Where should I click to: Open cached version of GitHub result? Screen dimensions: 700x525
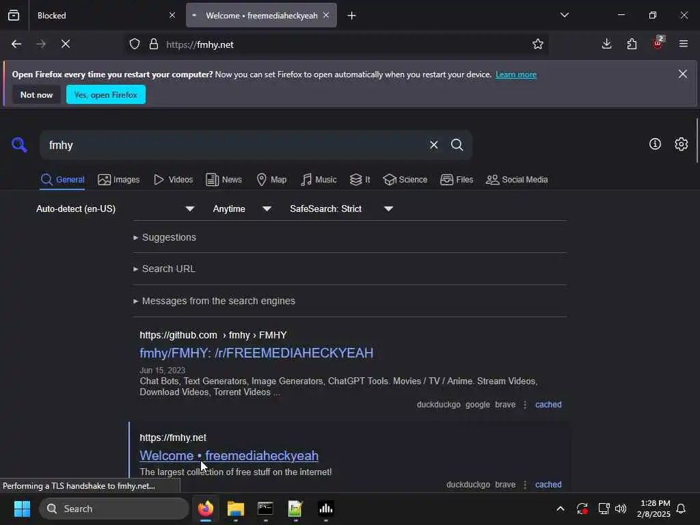tap(548, 405)
